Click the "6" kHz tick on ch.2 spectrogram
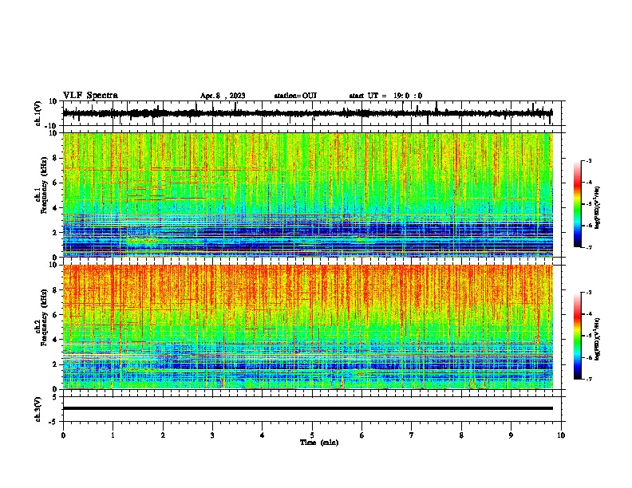Viewport: 632px width, 488px height. pos(55,315)
